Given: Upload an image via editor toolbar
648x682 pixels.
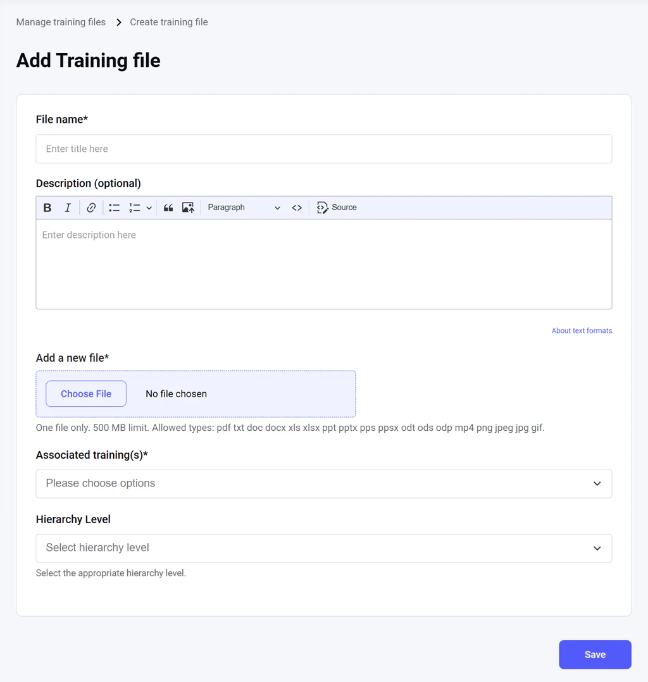Looking at the screenshot, I should pyautogui.click(x=188, y=208).
